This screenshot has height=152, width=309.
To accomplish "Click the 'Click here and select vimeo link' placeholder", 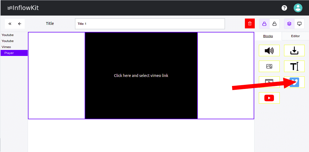I will (x=141, y=76).
